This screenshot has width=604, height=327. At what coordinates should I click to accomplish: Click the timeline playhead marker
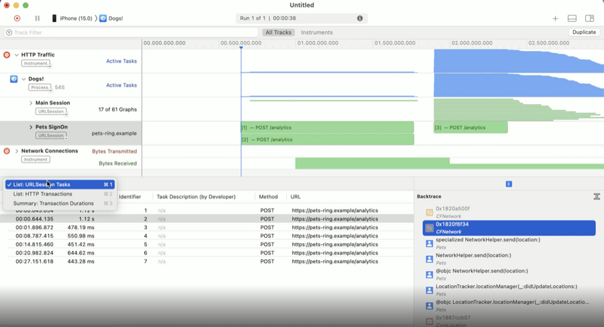(241, 48)
